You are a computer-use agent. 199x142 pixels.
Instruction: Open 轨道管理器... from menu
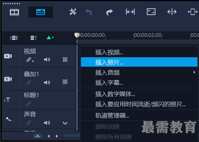(x=139, y=115)
